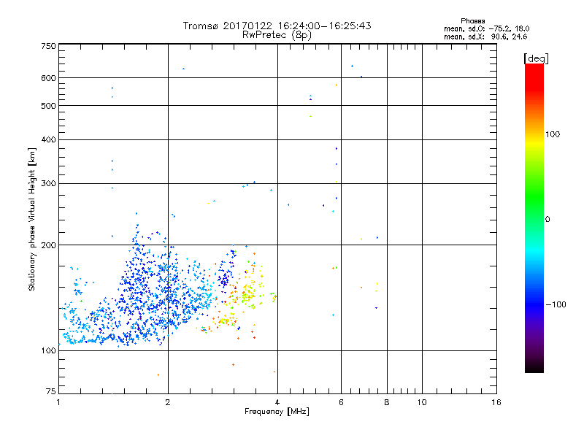The width and height of the screenshot is (584, 438).
Task: Click the 'Phases' heading text
Action: [x=472, y=21]
